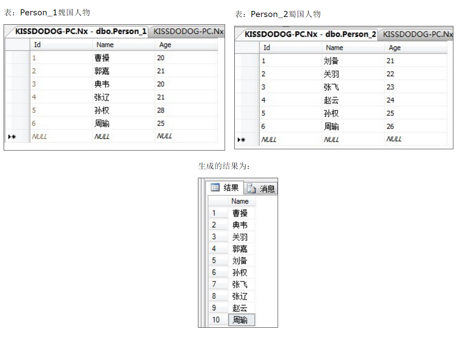Screen dimensions: 462x341
Task: Click the Id 1 cell in Person_2
Action: point(291,61)
